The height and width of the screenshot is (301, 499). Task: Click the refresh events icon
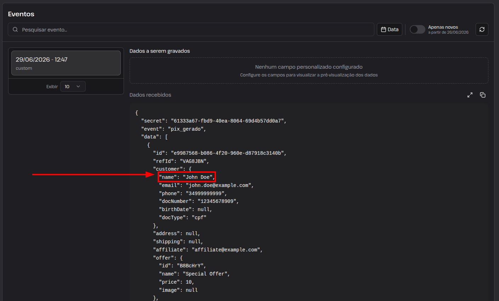482,29
